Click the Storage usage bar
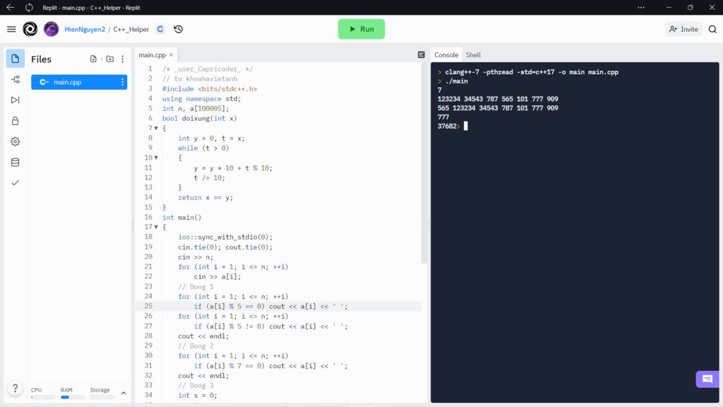Viewport: 723px width, 407px height. 102,397
